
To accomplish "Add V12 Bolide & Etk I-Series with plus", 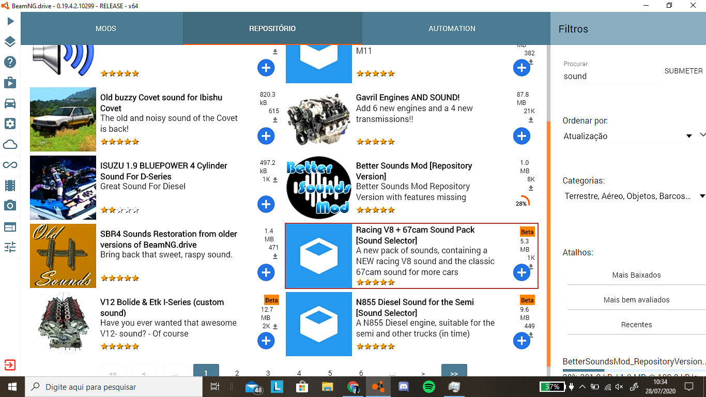I will (266, 341).
